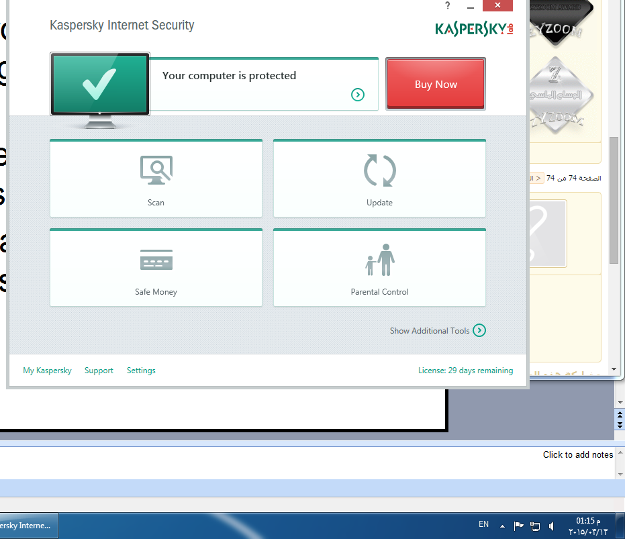Viewport: 625px width, 539px height.
Task: Click the slide pane scroll down arrow
Action: coord(620,403)
